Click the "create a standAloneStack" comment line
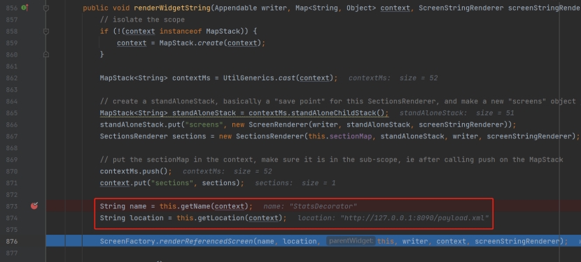Screen dimensions: 581x262 tap(337, 101)
